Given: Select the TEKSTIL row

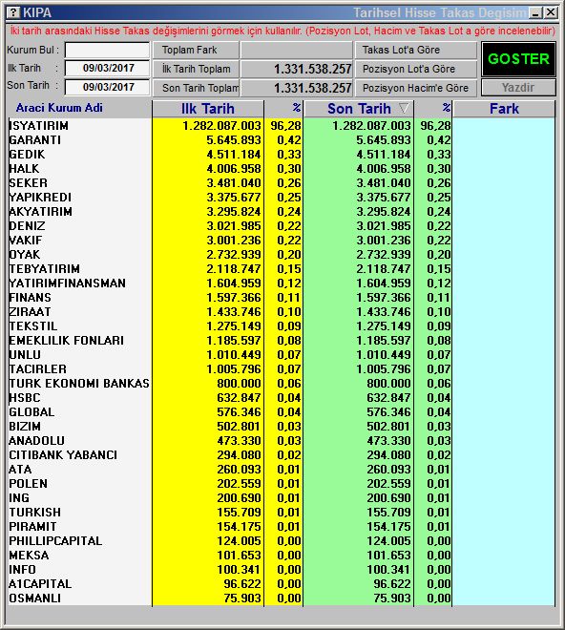Looking at the screenshot, I should point(282,326).
